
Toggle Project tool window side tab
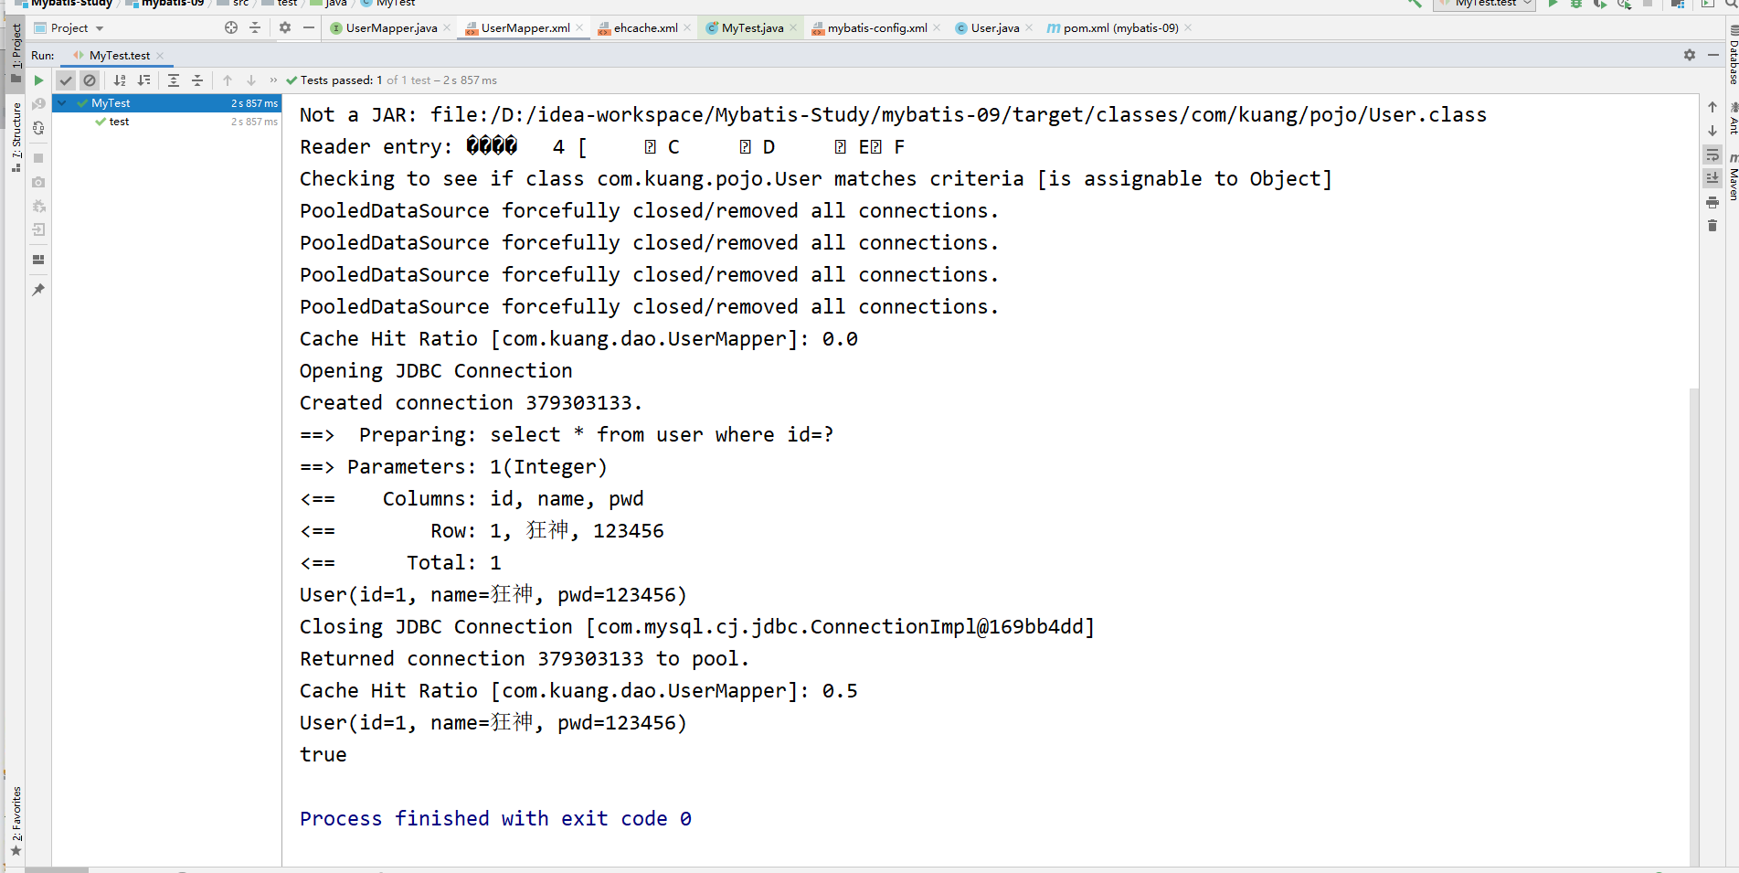(x=16, y=53)
